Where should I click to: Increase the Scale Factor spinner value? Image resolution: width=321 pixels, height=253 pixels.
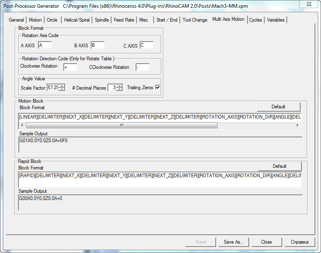pos(62,86)
